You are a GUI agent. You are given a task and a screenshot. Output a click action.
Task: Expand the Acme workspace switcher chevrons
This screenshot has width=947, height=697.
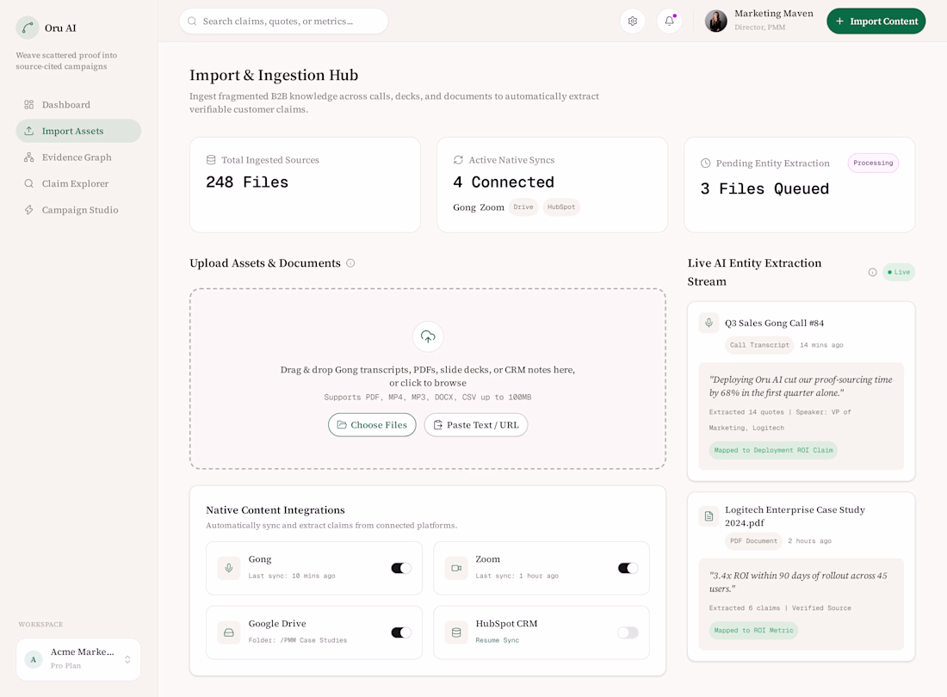pyautogui.click(x=127, y=660)
